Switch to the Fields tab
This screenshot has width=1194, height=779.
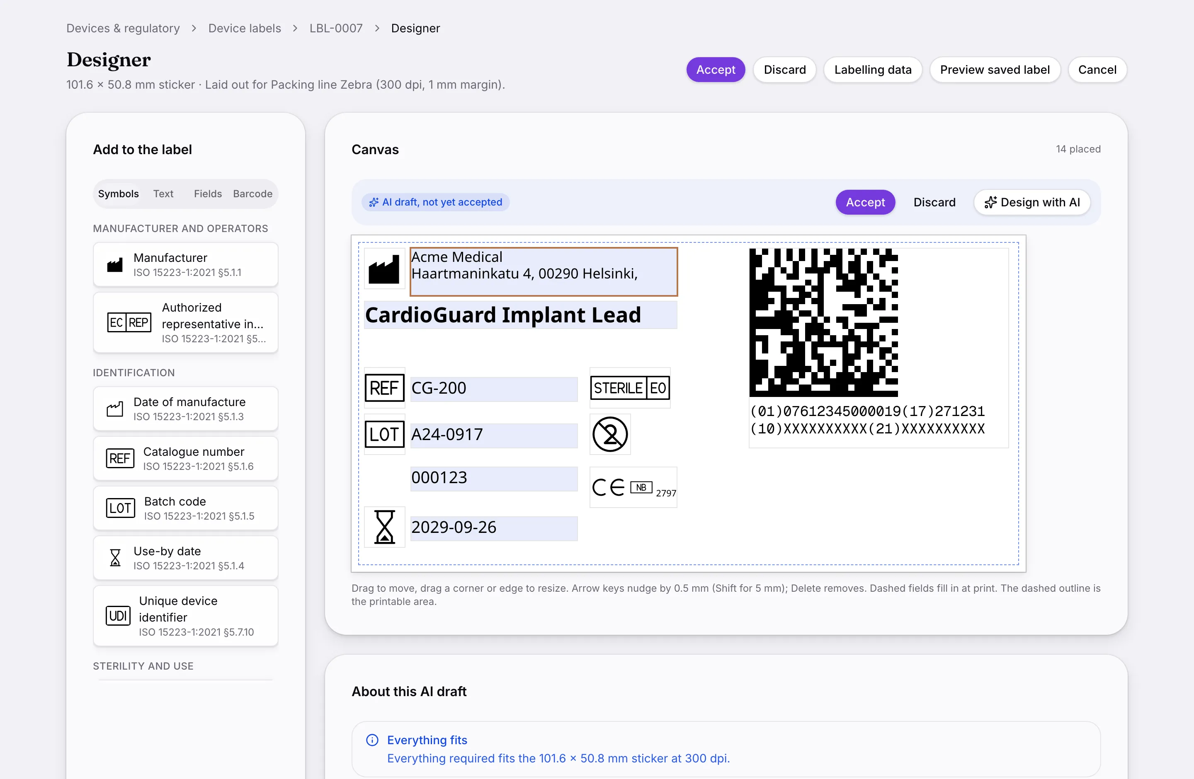coord(208,194)
